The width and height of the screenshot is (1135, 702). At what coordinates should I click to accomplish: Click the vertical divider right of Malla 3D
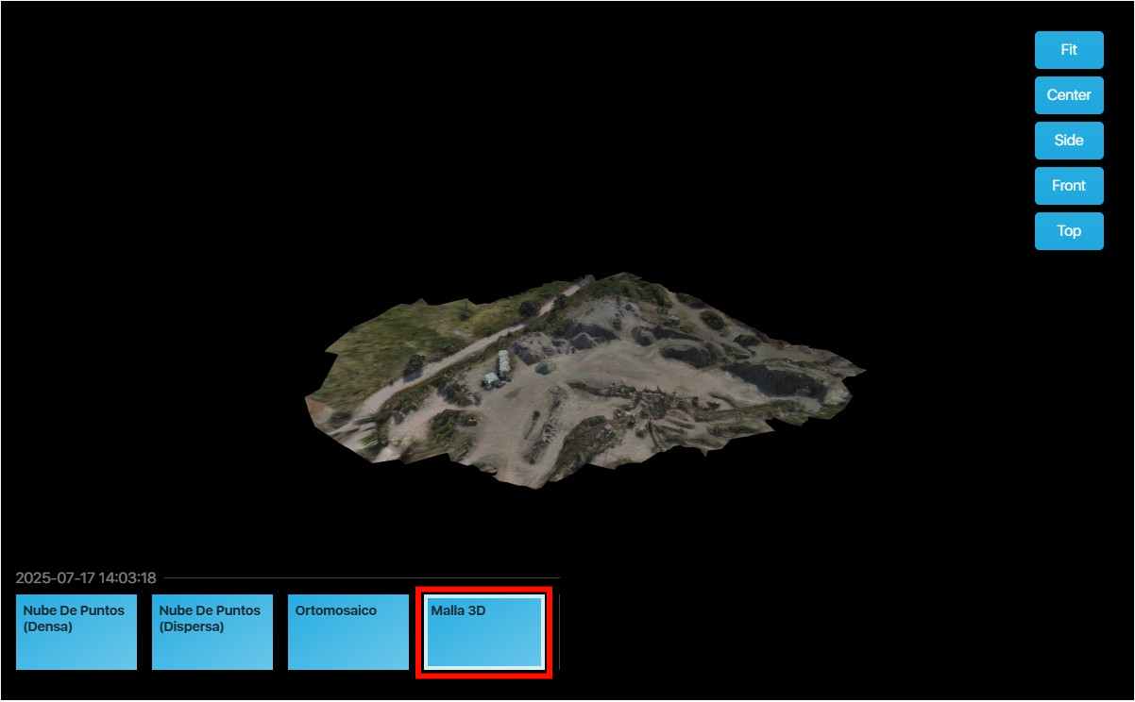click(560, 632)
